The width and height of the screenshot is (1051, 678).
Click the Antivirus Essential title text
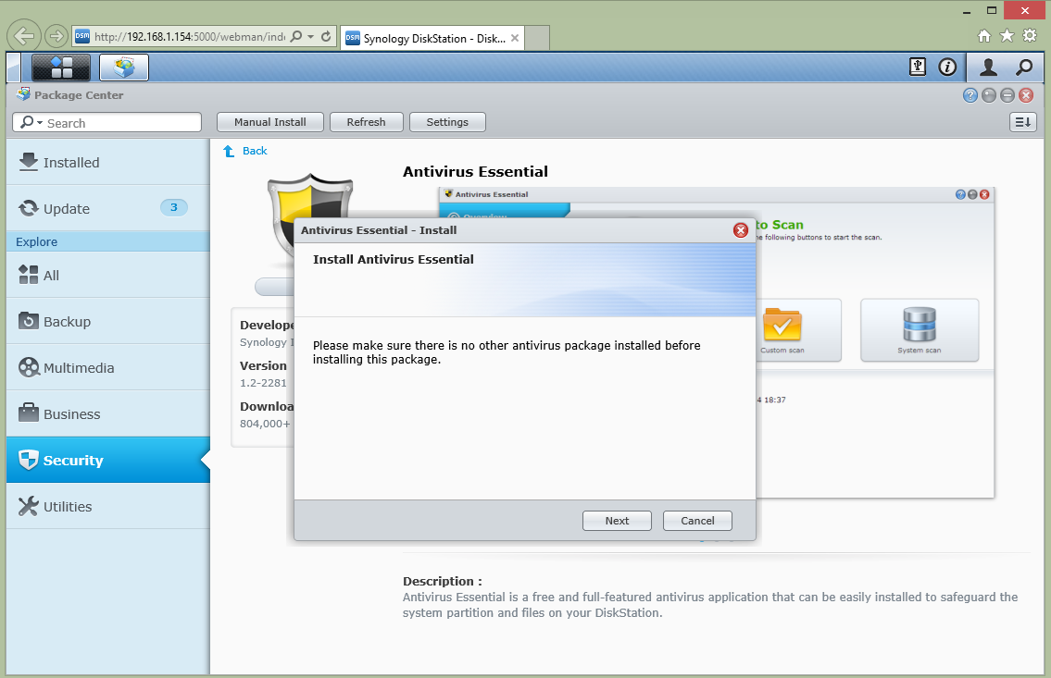click(x=475, y=172)
